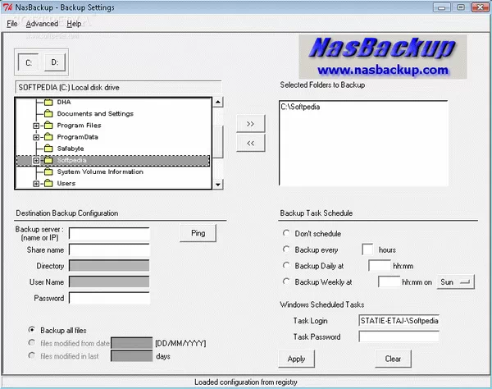
Task: Click the folder tree scrollbar thumb
Action: point(218,142)
